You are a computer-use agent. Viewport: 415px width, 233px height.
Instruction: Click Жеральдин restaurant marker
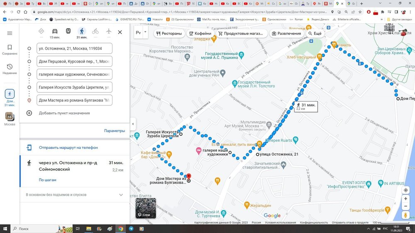coord(247,205)
